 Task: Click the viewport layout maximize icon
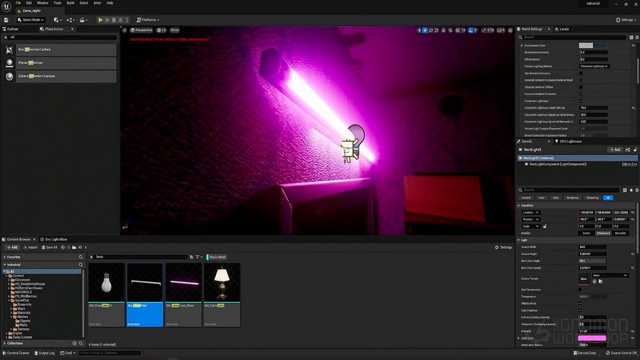(509, 30)
